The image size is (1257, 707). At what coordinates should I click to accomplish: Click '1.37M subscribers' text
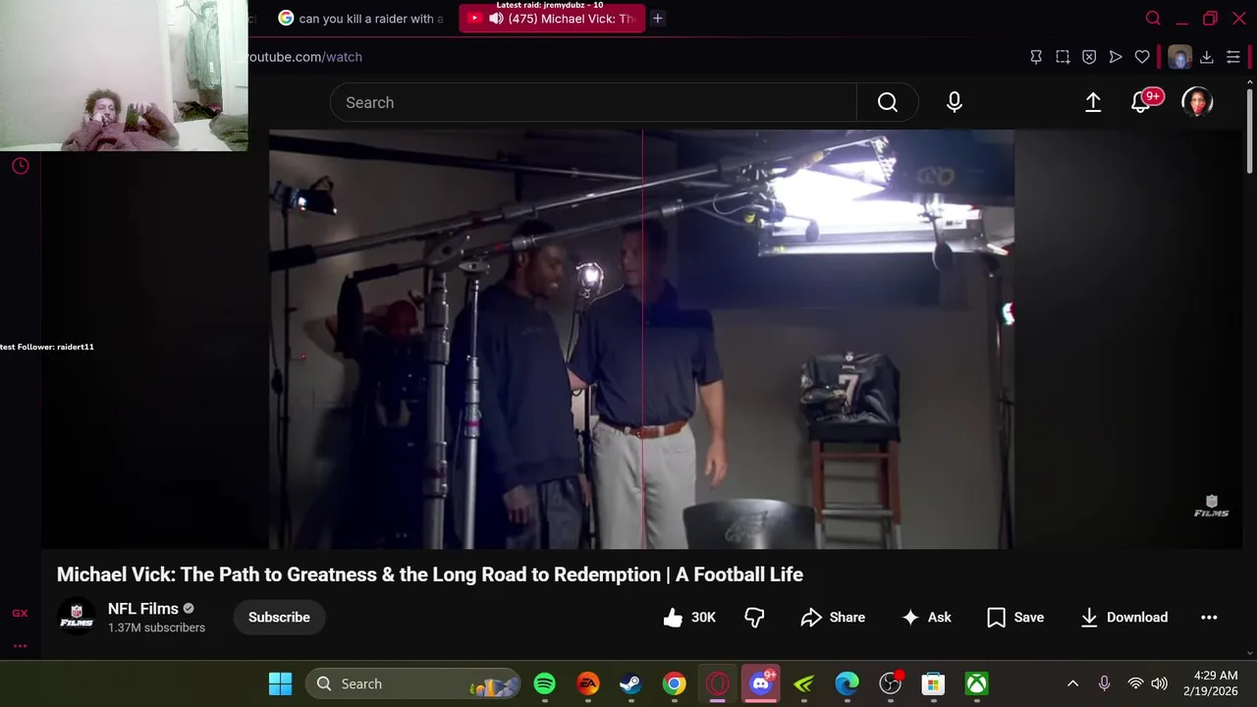156,627
